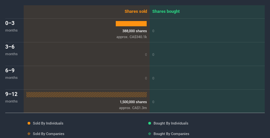Click the 388,000 shares label

tap(135, 31)
